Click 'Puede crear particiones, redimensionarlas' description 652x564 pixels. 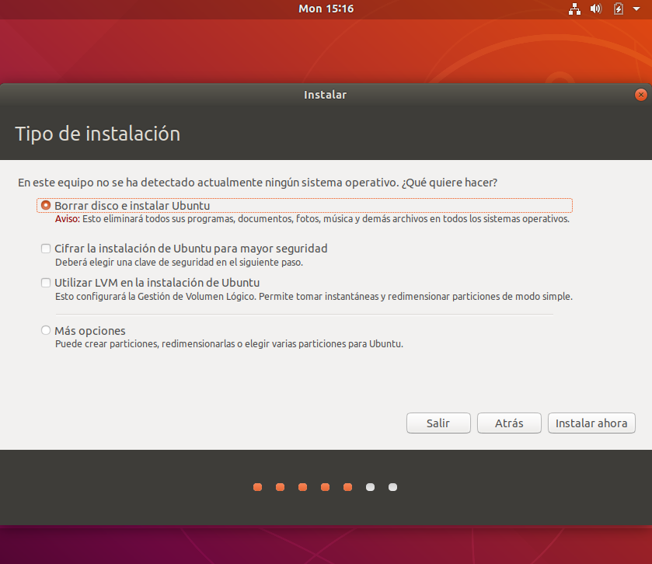tap(229, 344)
